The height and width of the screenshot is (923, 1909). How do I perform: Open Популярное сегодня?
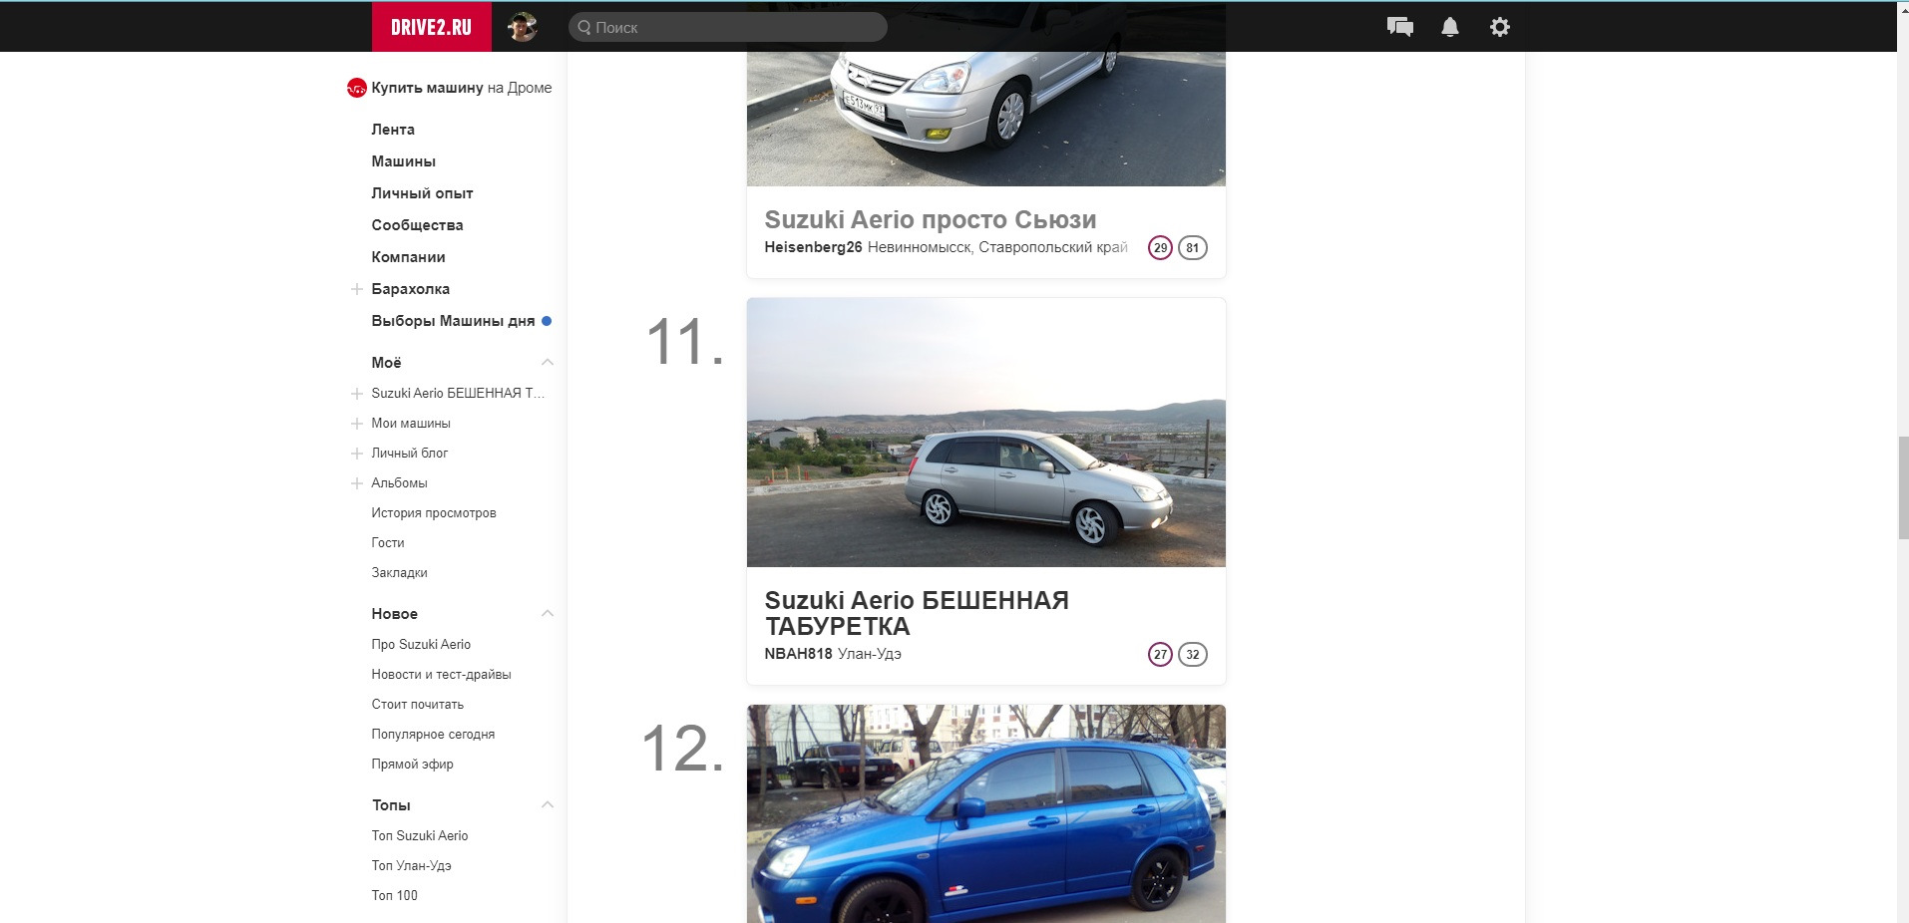(433, 735)
